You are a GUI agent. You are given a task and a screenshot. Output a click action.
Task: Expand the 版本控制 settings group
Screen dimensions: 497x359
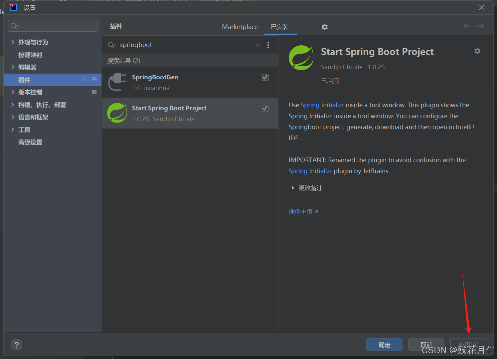click(13, 92)
